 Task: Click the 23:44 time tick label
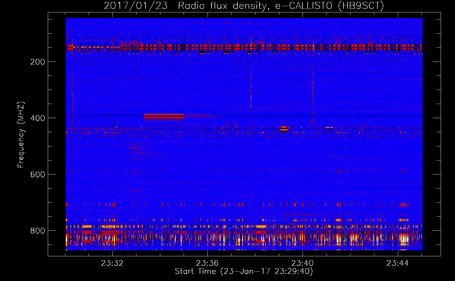pyautogui.click(x=398, y=263)
